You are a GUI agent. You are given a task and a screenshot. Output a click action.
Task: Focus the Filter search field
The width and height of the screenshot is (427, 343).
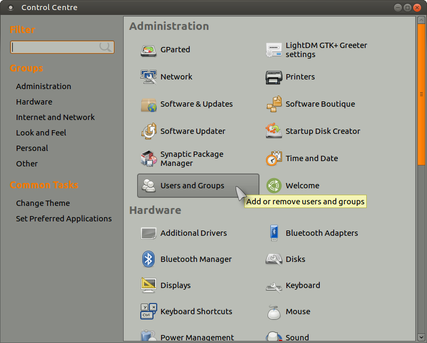tap(62, 47)
